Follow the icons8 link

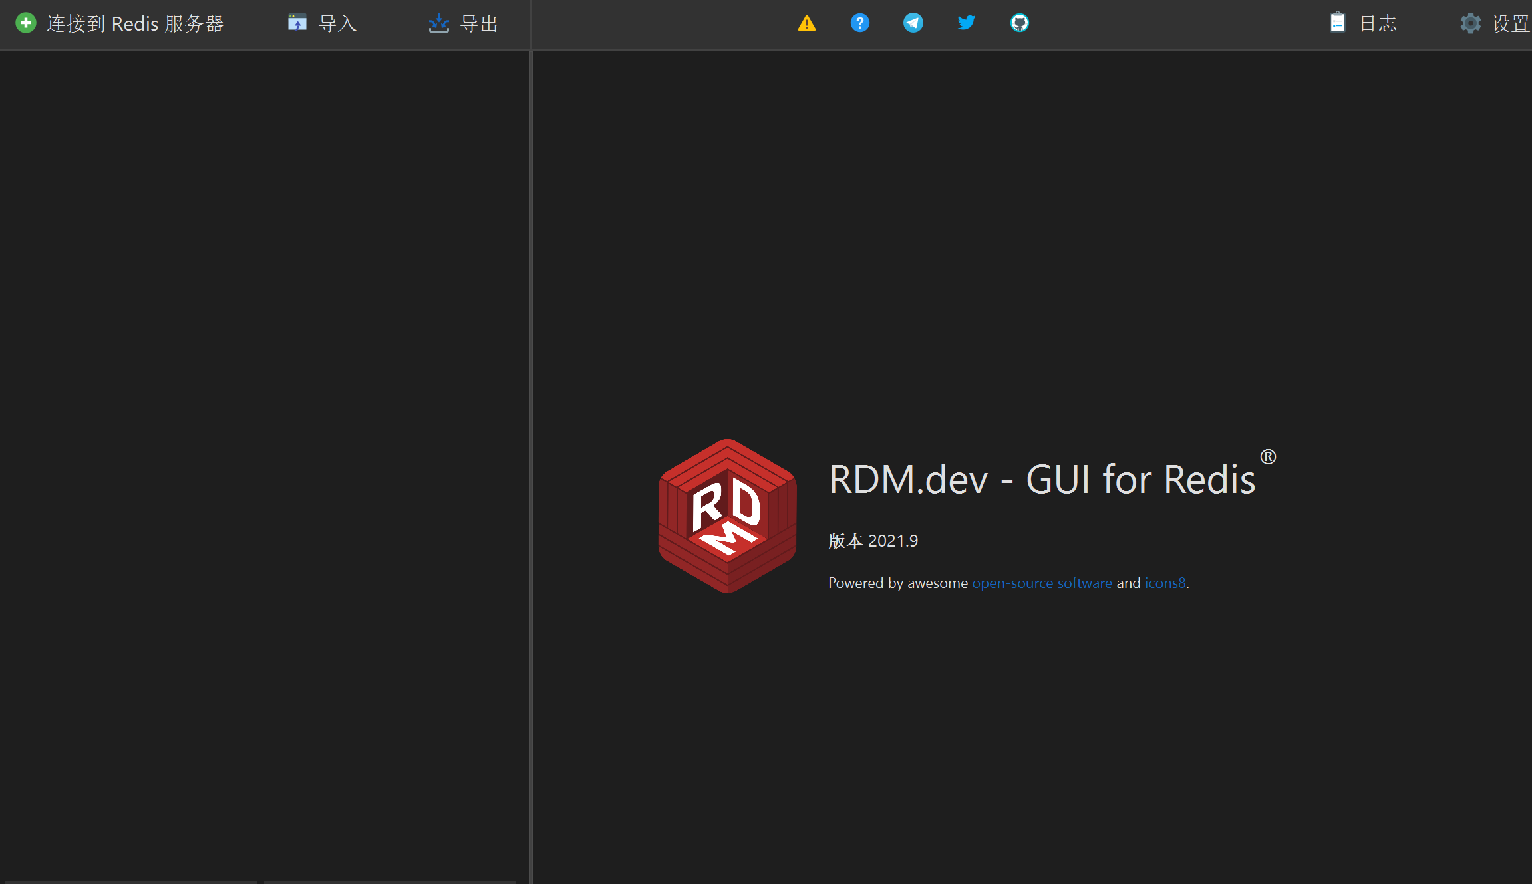[1165, 583]
